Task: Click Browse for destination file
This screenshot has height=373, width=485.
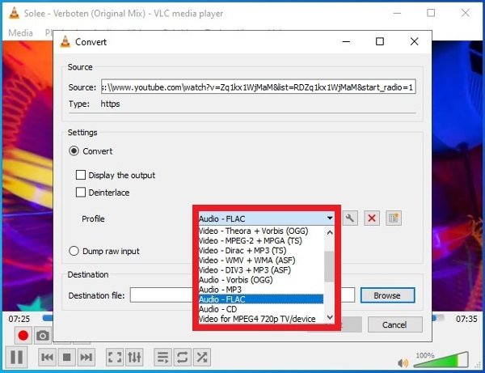Action: pyautogui.click(x=387, y=295)
